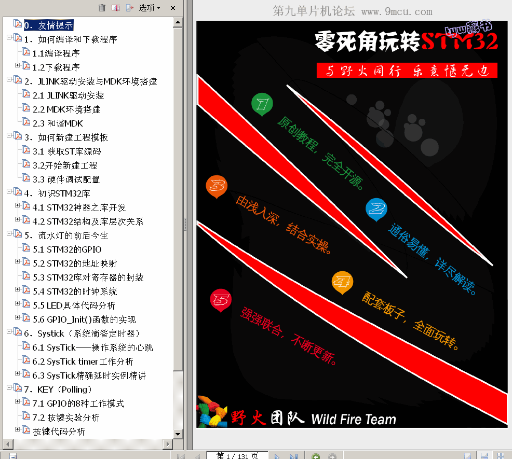Click the page icon beside 5.5 LED具体代码分析

[26, 304]
